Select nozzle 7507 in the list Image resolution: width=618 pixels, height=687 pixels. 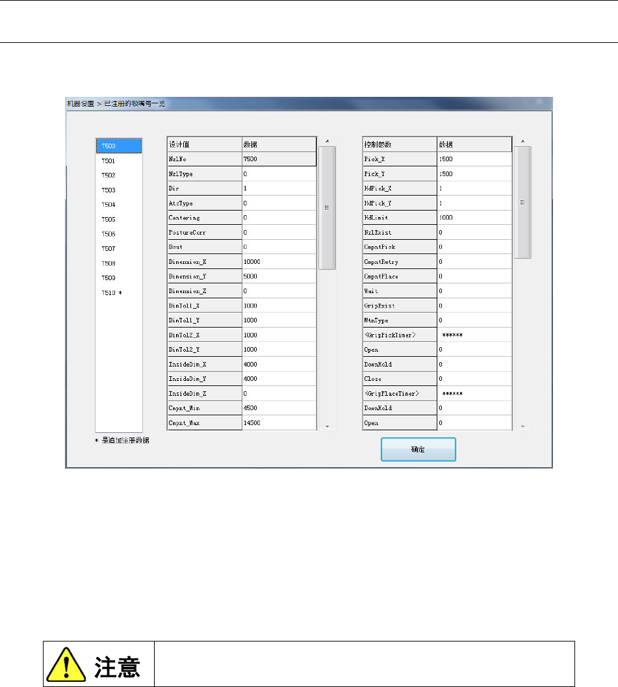point(119,249)
